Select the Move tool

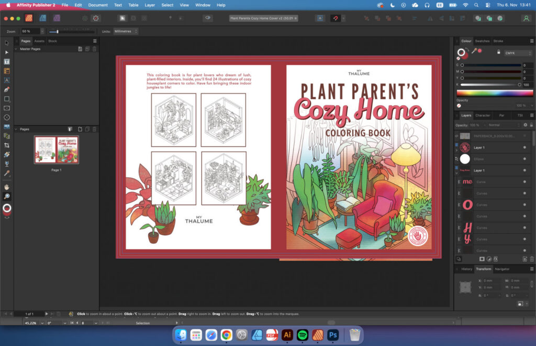tap(7, 43)
